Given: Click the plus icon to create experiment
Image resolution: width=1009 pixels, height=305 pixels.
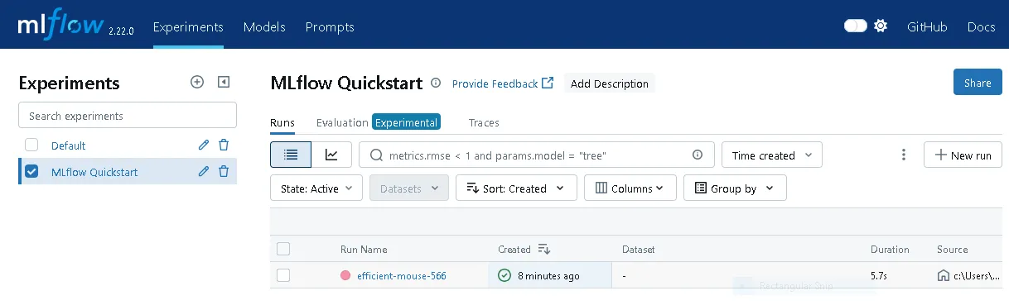Looking at the screenshot, I should click(197, 82).
